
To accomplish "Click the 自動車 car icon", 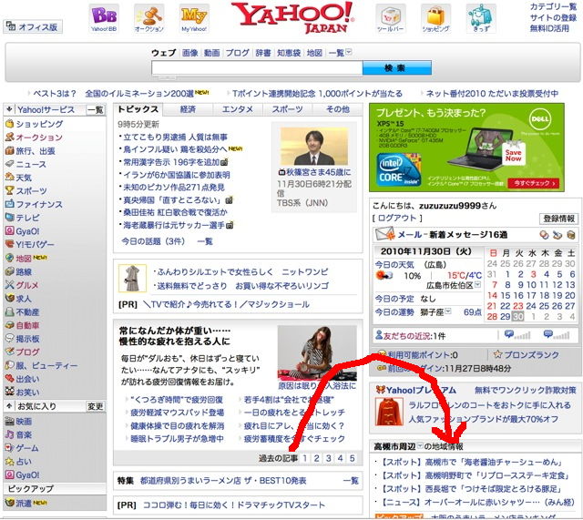I will pos(9,325).
